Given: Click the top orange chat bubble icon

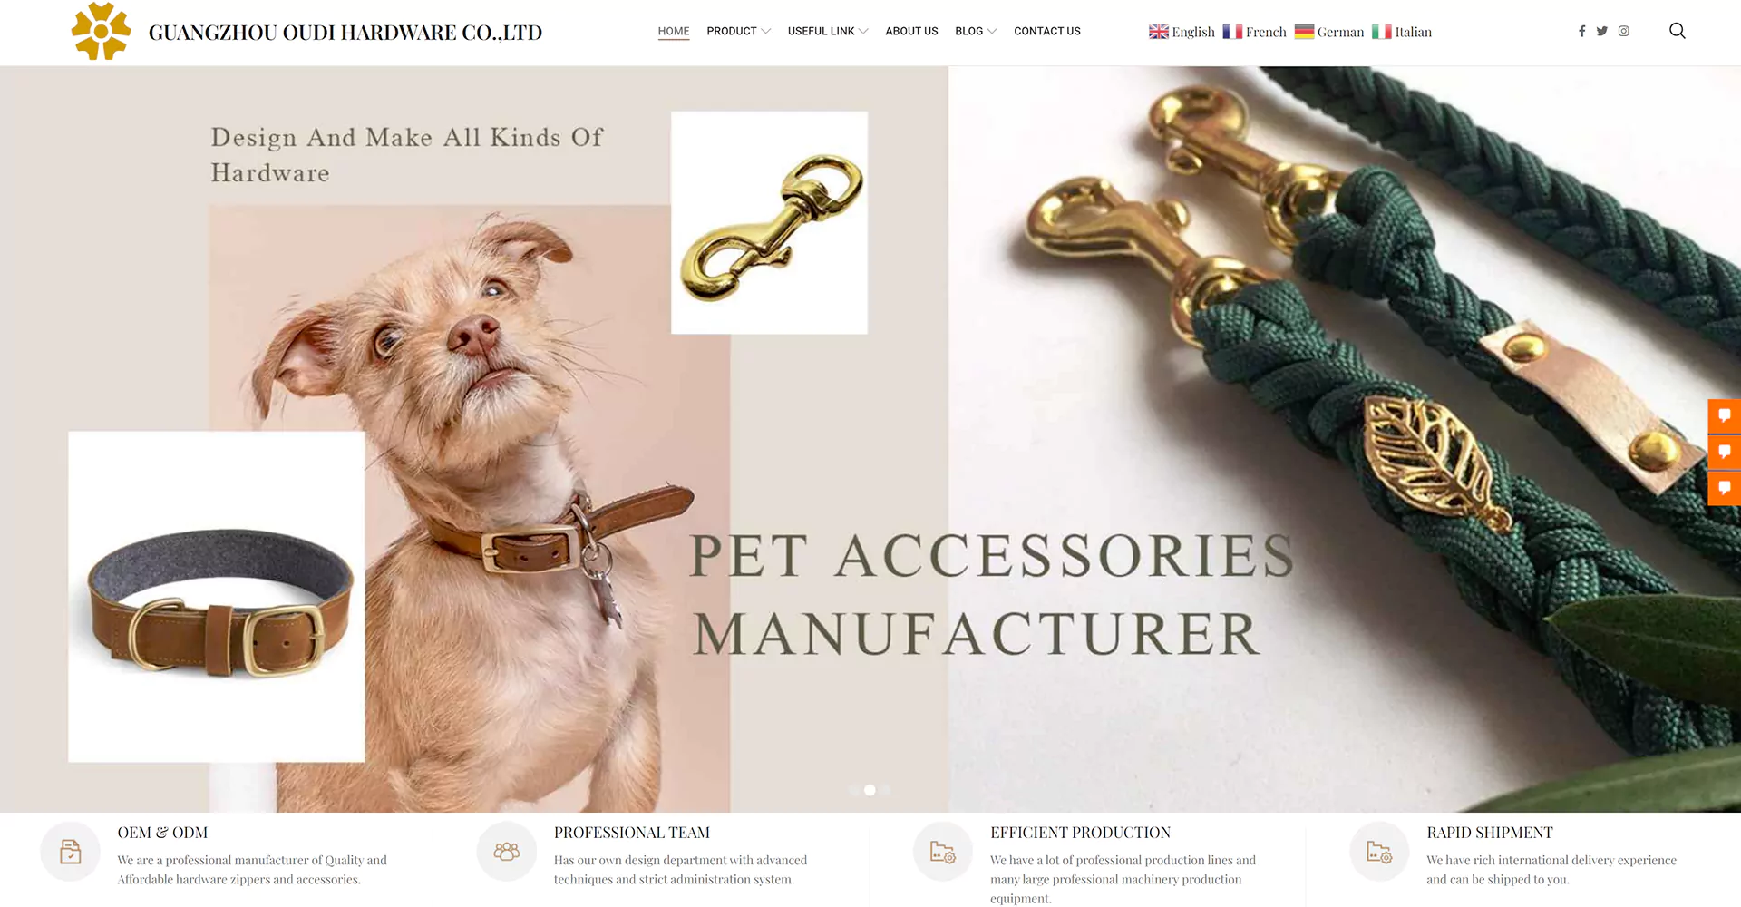Looking at the screenshot, I should 1724,415.
